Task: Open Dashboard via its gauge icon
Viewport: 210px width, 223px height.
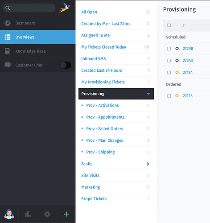Action: (8, 23)
